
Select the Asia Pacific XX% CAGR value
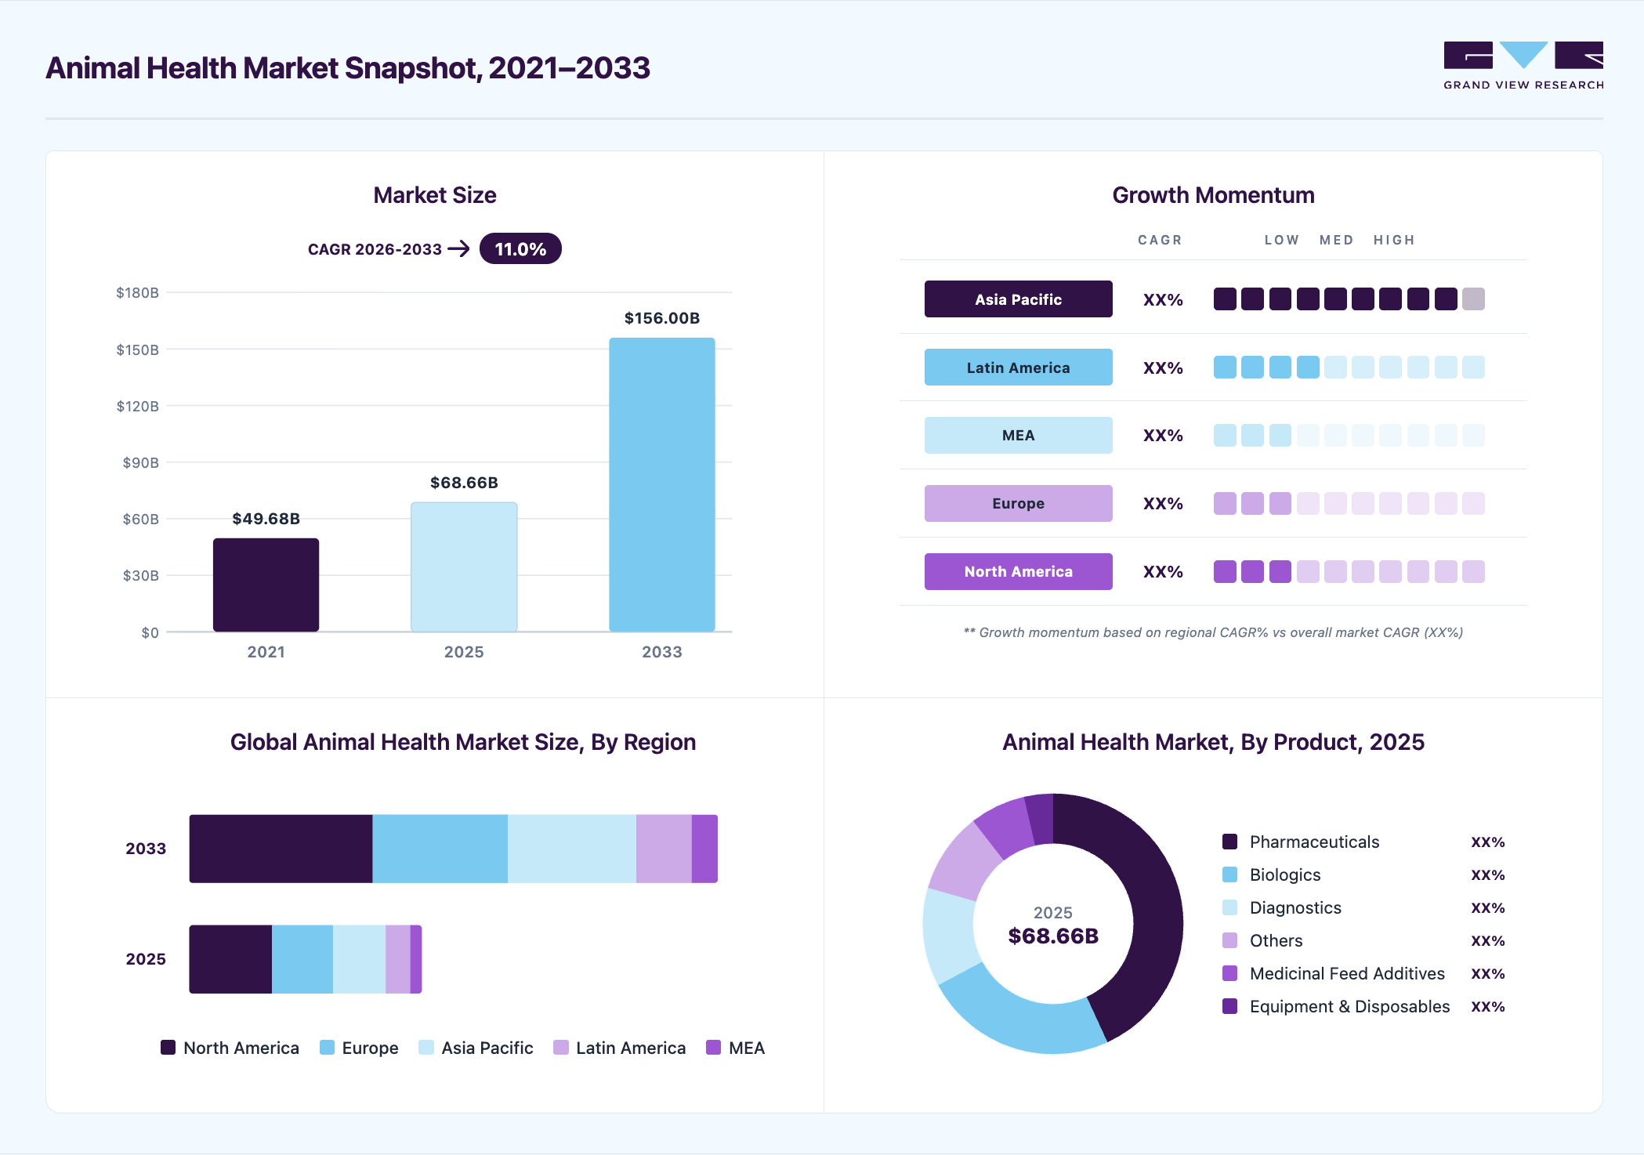1163,300
